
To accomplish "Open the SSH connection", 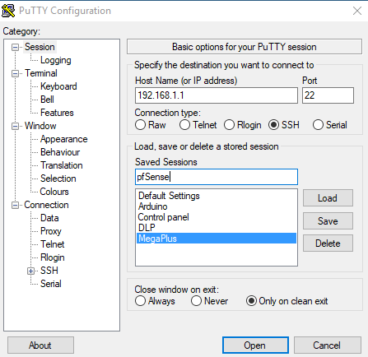I will click(255, 345).
